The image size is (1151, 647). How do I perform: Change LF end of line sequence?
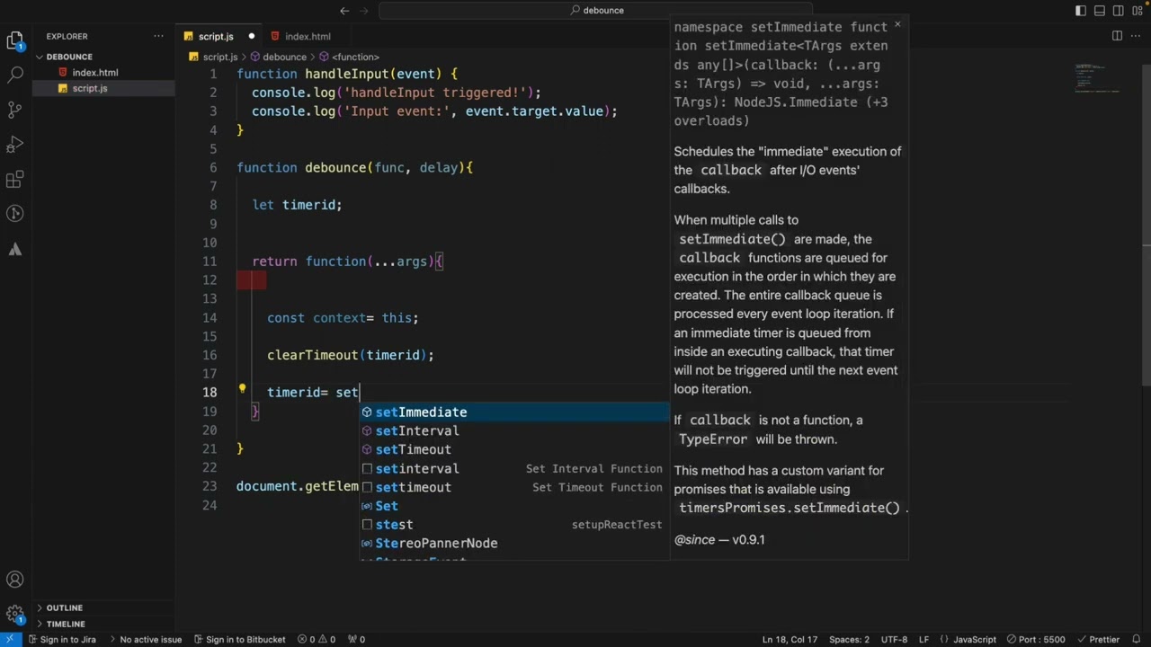[x=924, y=639]
